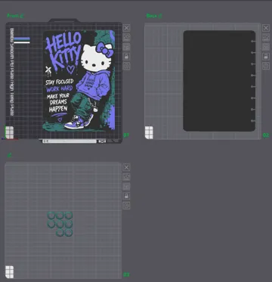Viewport: 272px width, 282px height.
Task: Click the Back plate name label
Action: pyautogui.click(x=152, y=16)
